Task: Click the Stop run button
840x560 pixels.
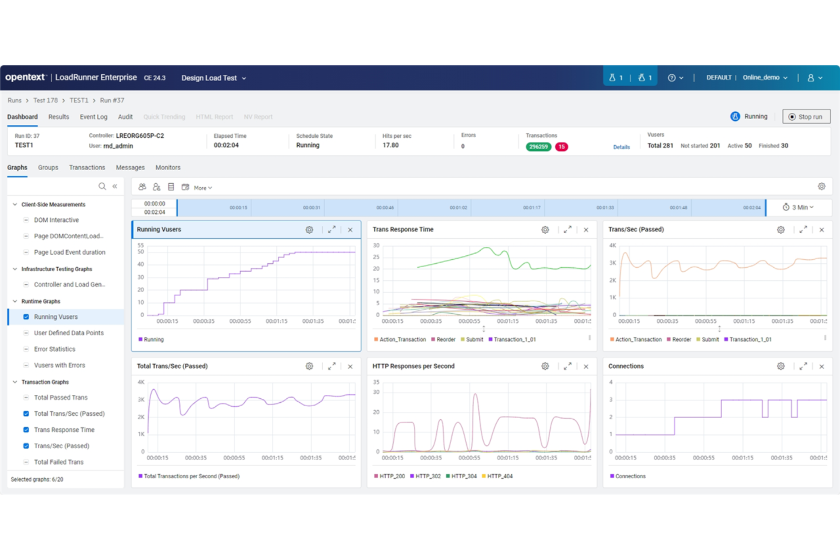Action: 807,116
